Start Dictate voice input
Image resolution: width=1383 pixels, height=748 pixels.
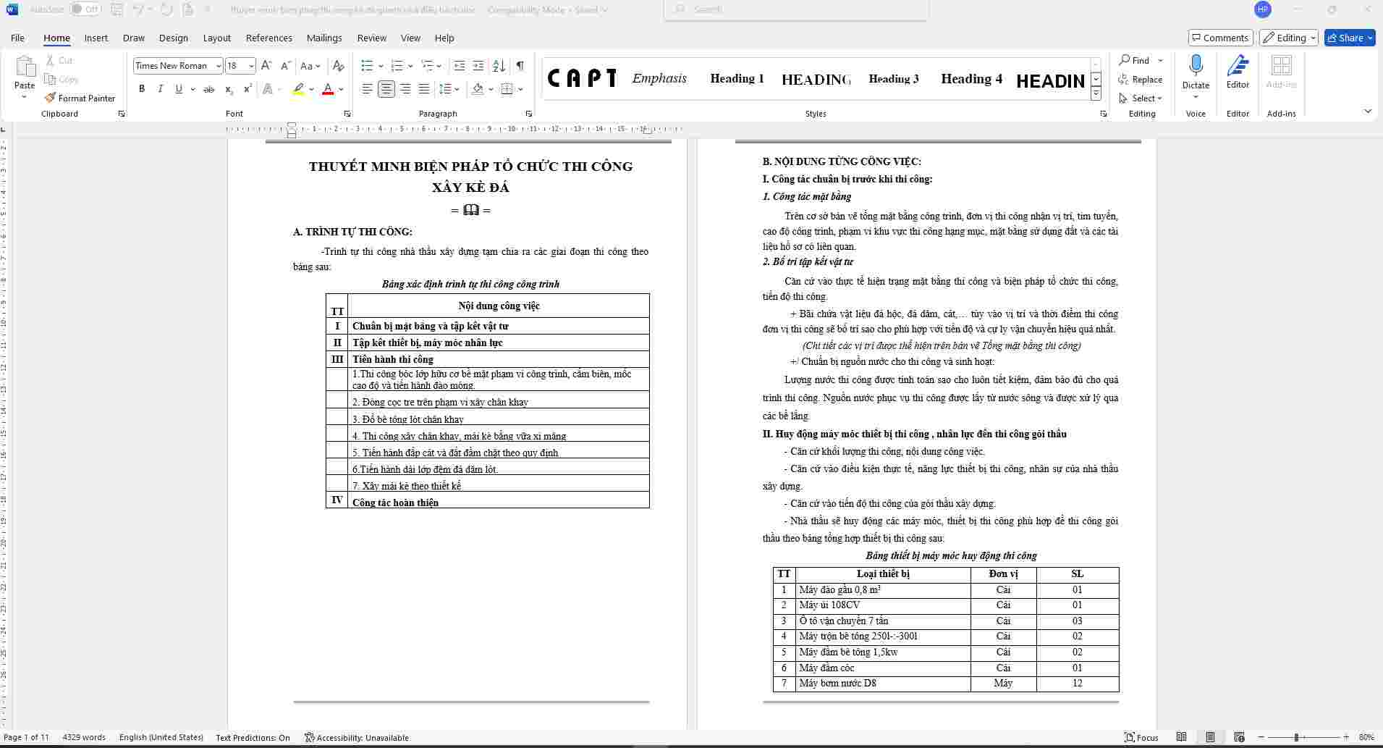[x=1196, y=71]
